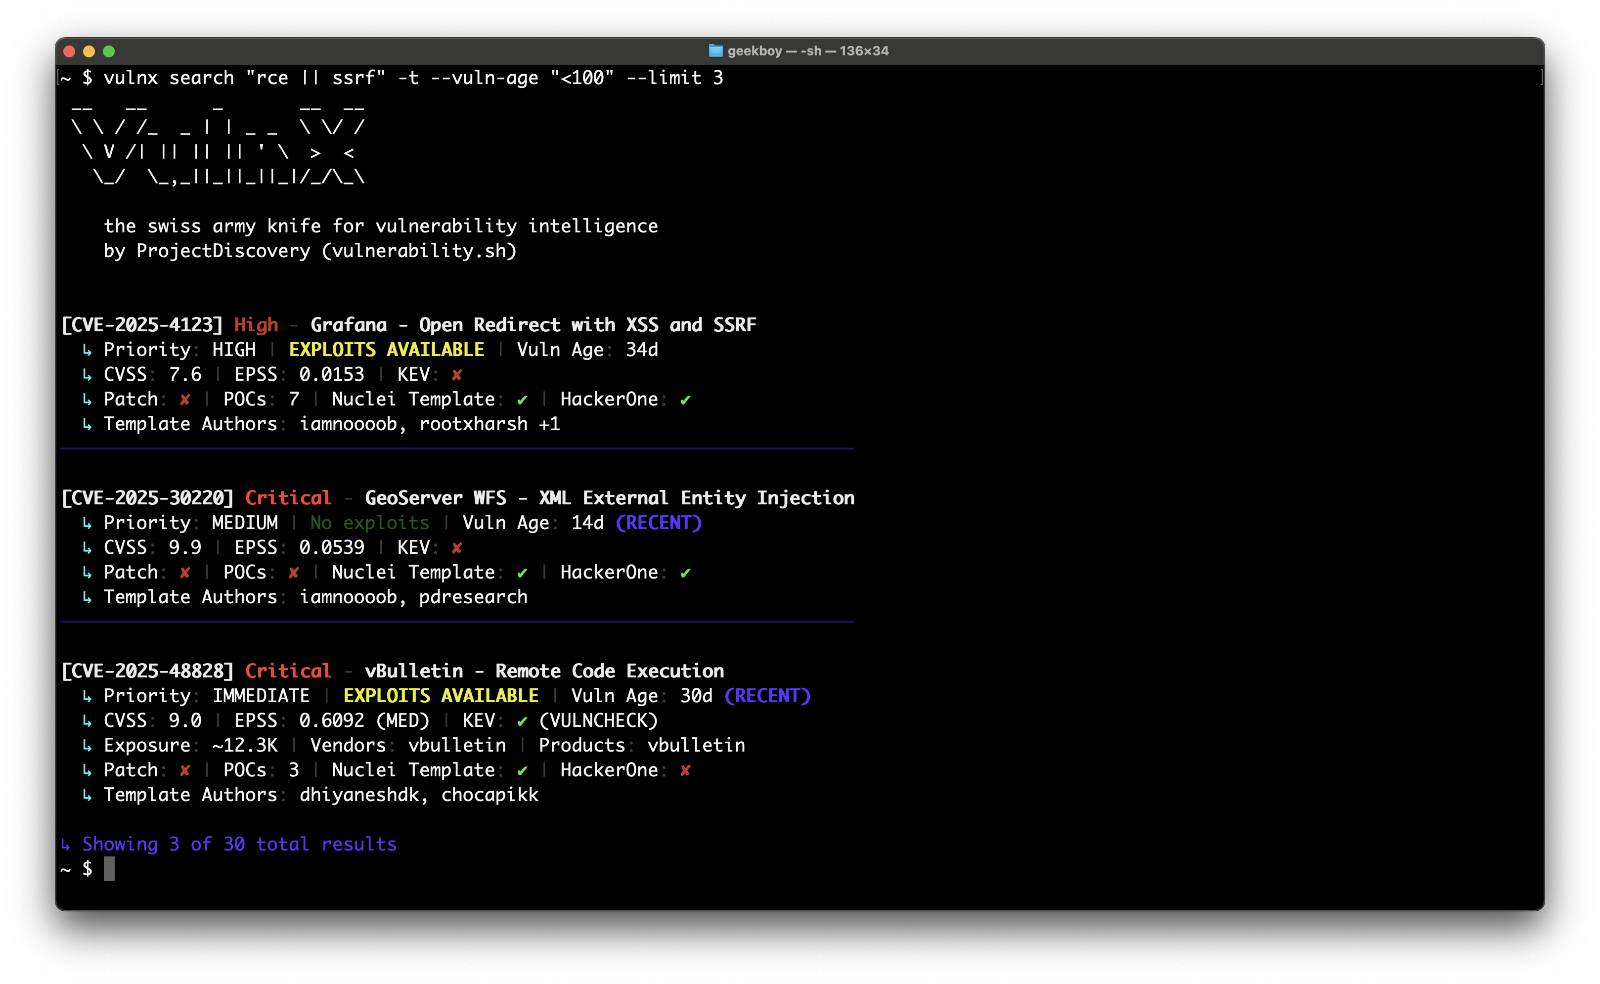1600x984 pixels.
Task: Click the red Patch cross for CVE-2025-30220
Action: click(185, 573)
